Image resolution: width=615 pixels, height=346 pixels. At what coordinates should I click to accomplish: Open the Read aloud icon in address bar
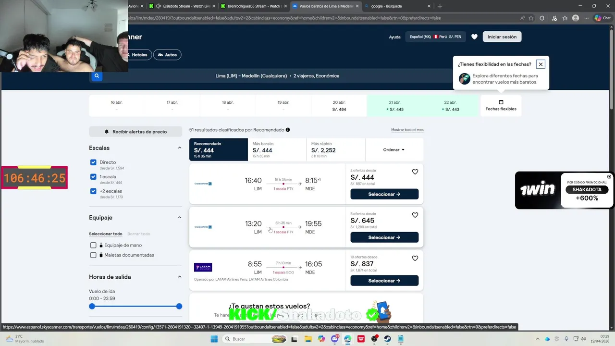(522, 18)
